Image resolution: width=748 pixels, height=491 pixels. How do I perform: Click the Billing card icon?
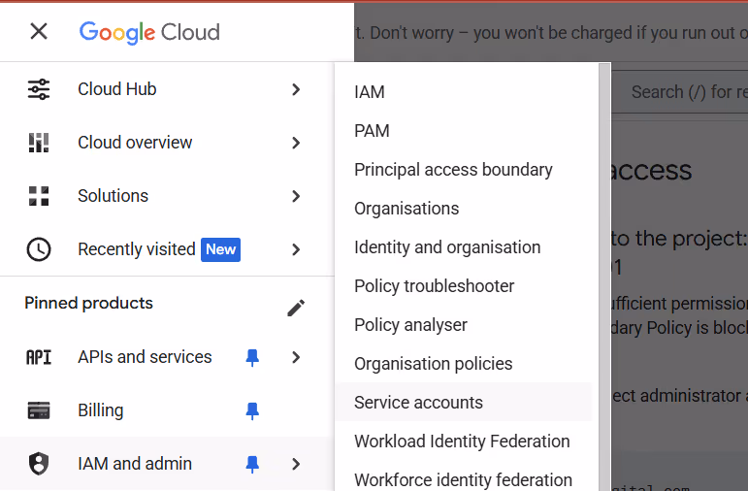point(39,410)
